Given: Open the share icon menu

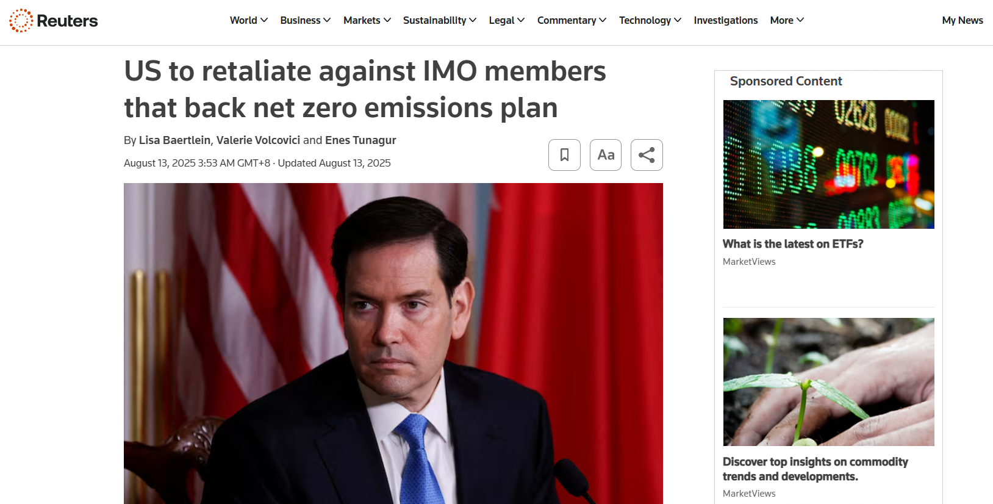Looking at the screenshot, I should tap(647, 155).
